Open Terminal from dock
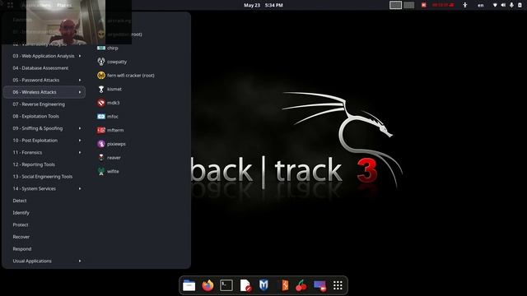527x296 pixels. tap(226, 285)
